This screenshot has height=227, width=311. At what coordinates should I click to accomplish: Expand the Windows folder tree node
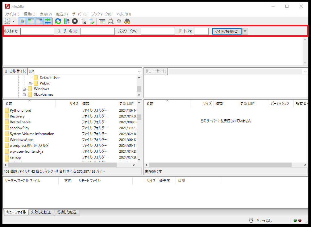pos(24,89)
